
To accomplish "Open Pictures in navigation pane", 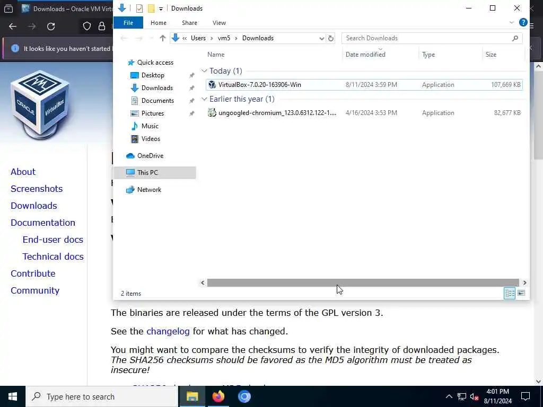I will 152,113.
